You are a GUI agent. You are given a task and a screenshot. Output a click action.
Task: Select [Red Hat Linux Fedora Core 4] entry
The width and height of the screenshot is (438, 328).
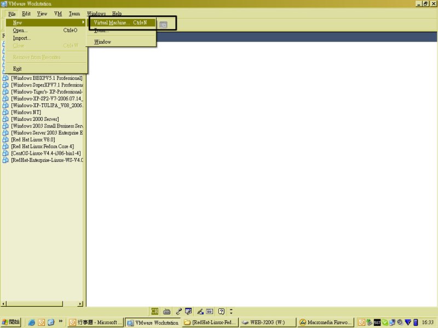pos(43,147)
